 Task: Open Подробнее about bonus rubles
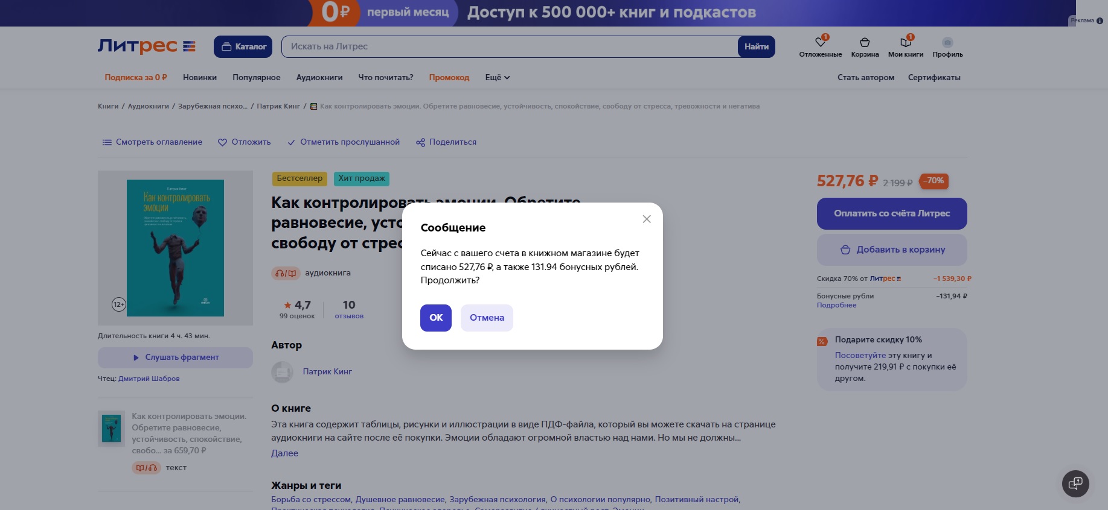pos(836,305)
